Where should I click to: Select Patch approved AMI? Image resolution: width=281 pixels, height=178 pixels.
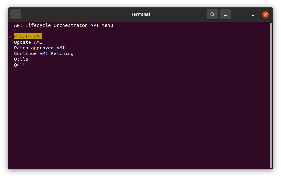click(39, 48)
